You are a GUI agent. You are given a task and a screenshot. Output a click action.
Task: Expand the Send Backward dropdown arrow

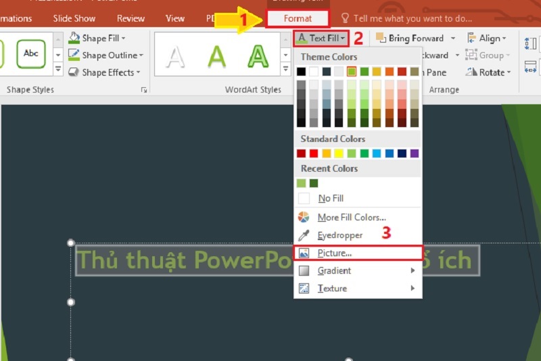coord(458,55)
